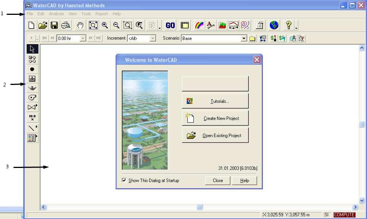Close the Welcome to WaterCAD dialog
Image resolution: width=367 pixels, height=219 pixels.
[x=257, y=59]
